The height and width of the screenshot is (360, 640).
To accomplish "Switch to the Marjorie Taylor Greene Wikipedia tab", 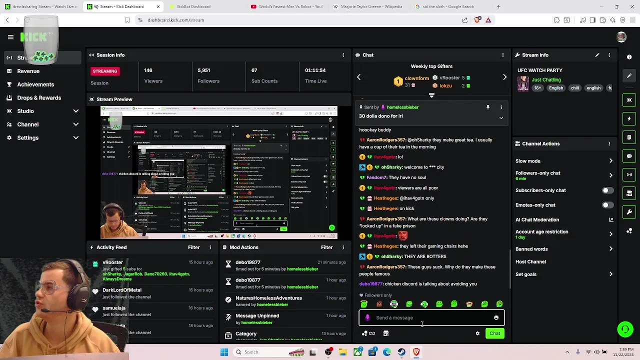I will point(371,6).
